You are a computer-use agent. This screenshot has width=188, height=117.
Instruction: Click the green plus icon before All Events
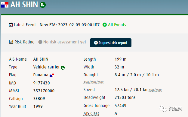click(x=105, y=25)
